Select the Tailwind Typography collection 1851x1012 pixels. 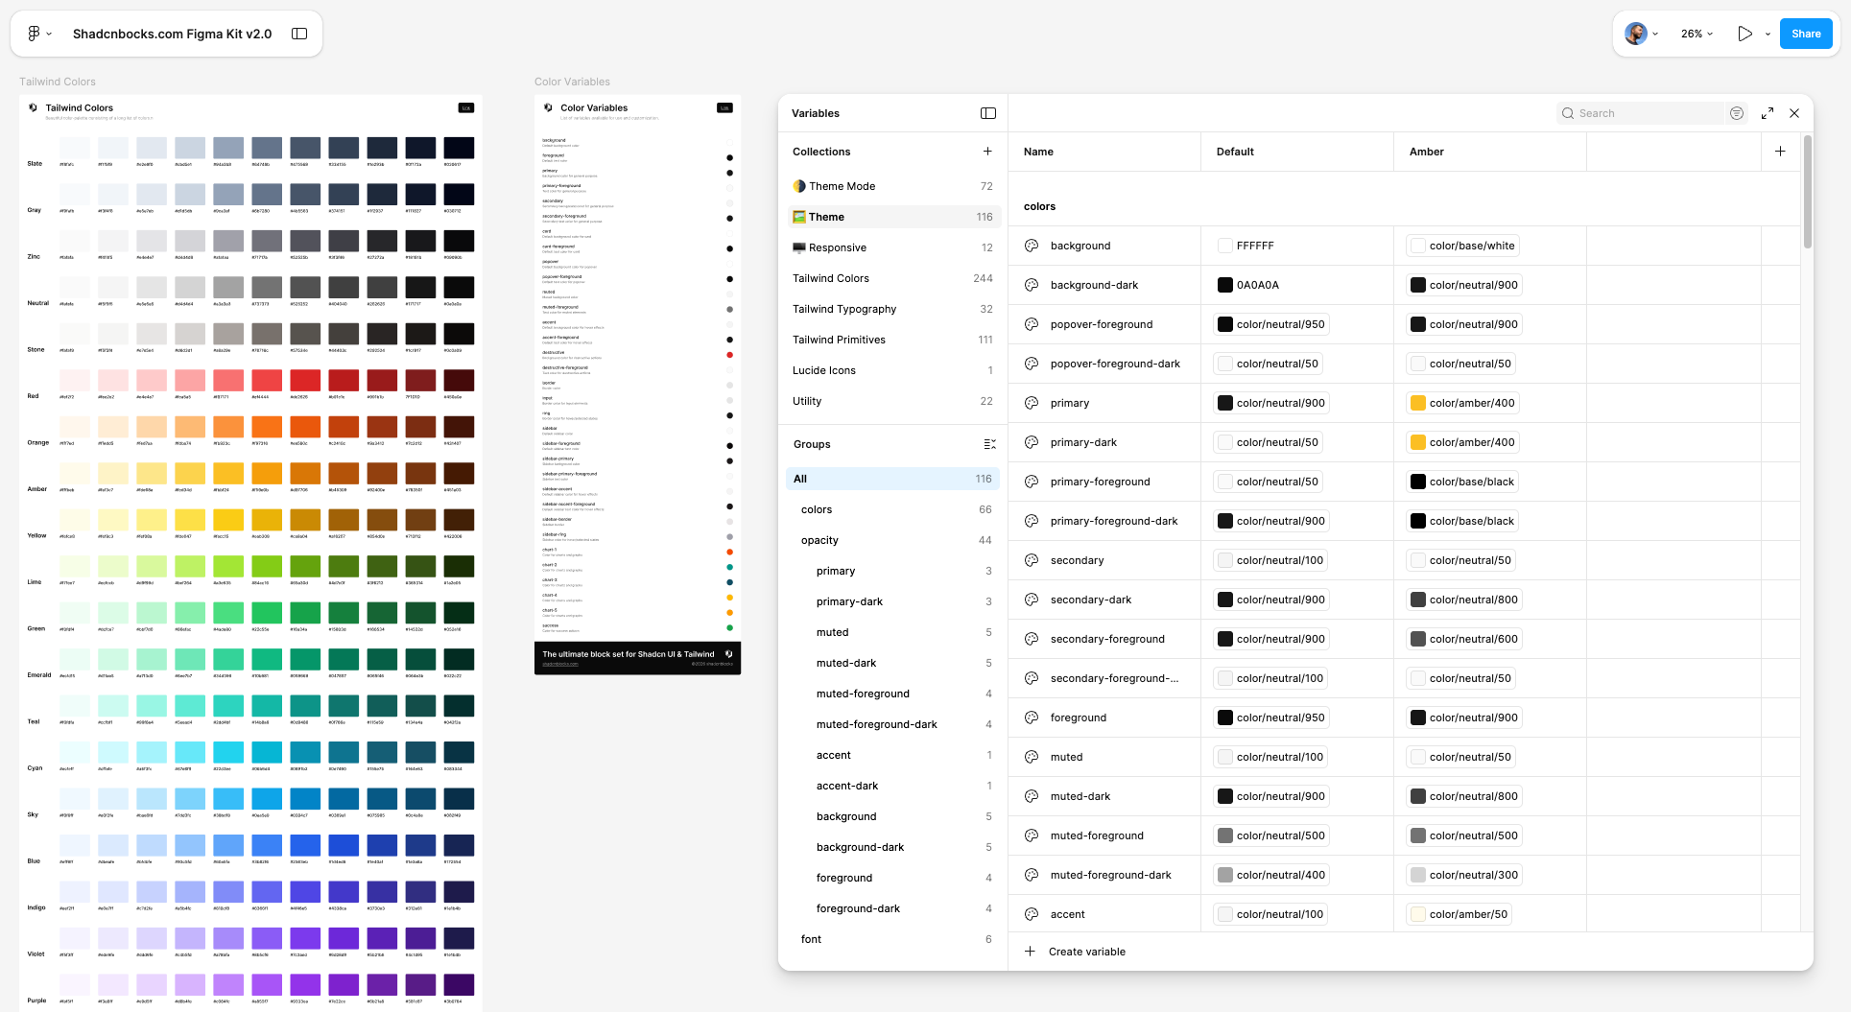(x=892, y=309)
